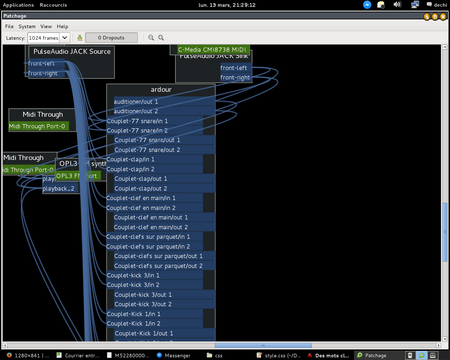Viewport: 450px width, 360px height.
Task: Select port Couplet-clef en main/in 1
Action: point(155,198)
